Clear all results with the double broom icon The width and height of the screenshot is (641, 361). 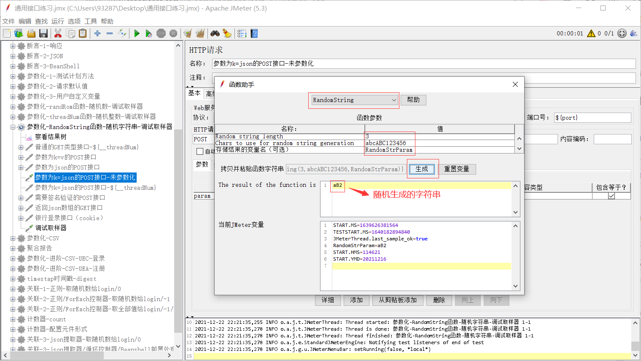200,33
